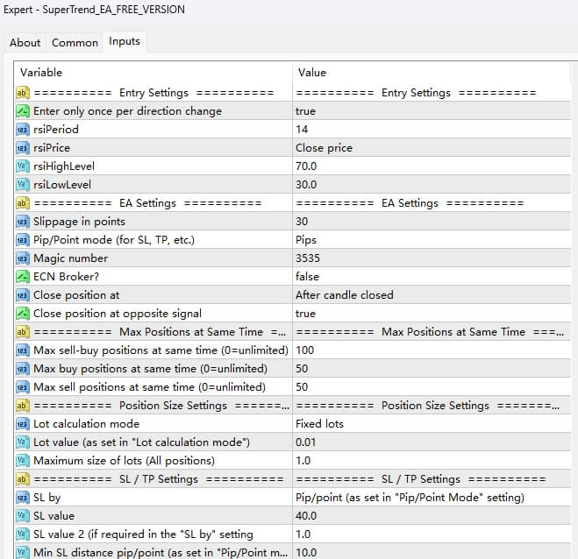Click the icon for Max buy positions row
Image resolution: width=578 pixels, height=559 pixels.
pyautogui.click(x=23, y=369)
